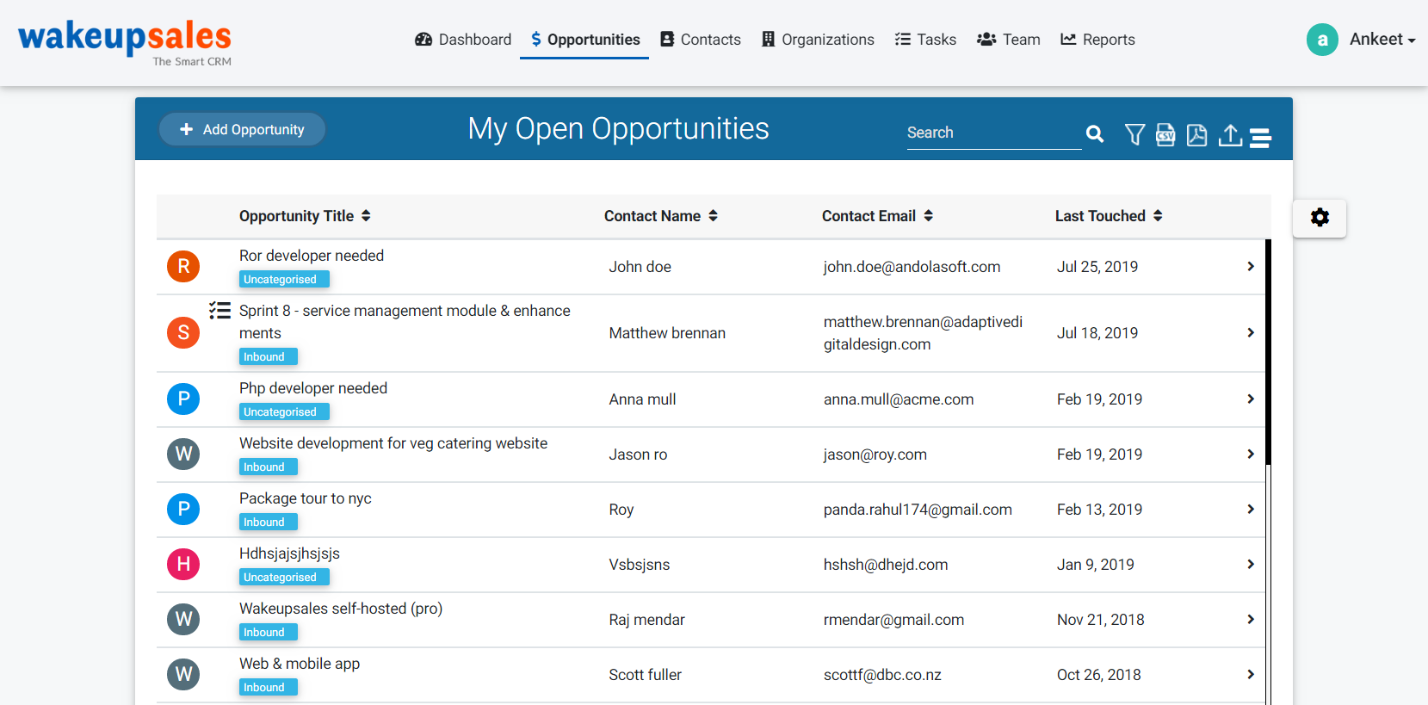This screenshot has width=1428, height=705.
Task: Expand the Ror developer needed row chevron
Action: click(1251, 267)
